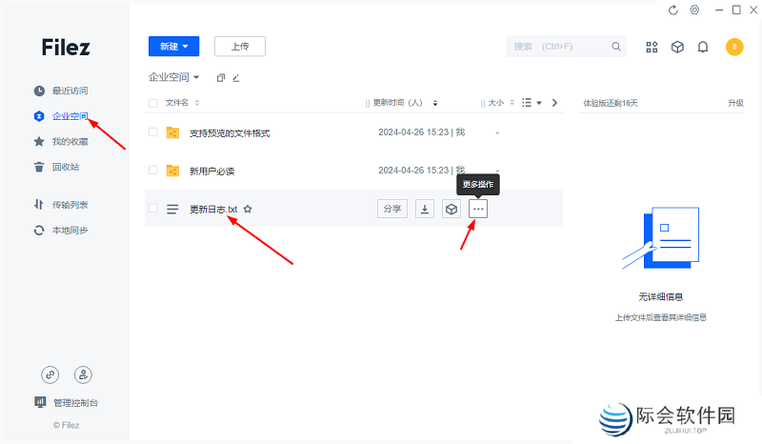The width and height of the screenshot is (762, 444).
Task: Open the Admin Console (管理控制台)
Action: click(66, 402)
